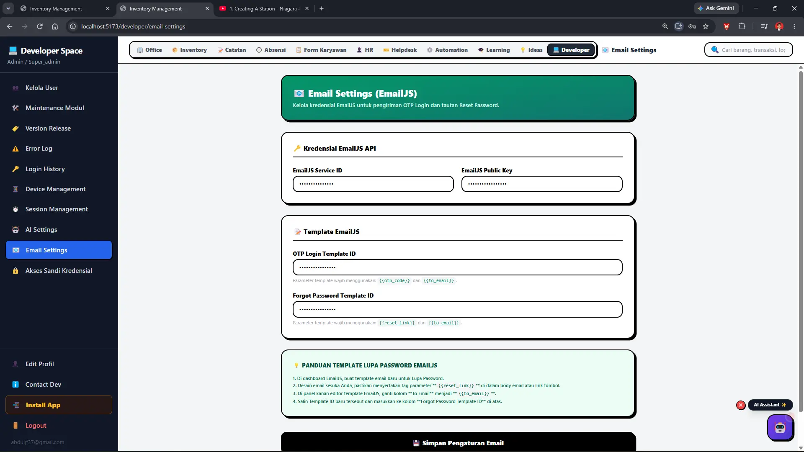Viewport: 804px width, 452px height.
Task: Open the Extensions puzzle icon
Action: (x=742, y=26)
